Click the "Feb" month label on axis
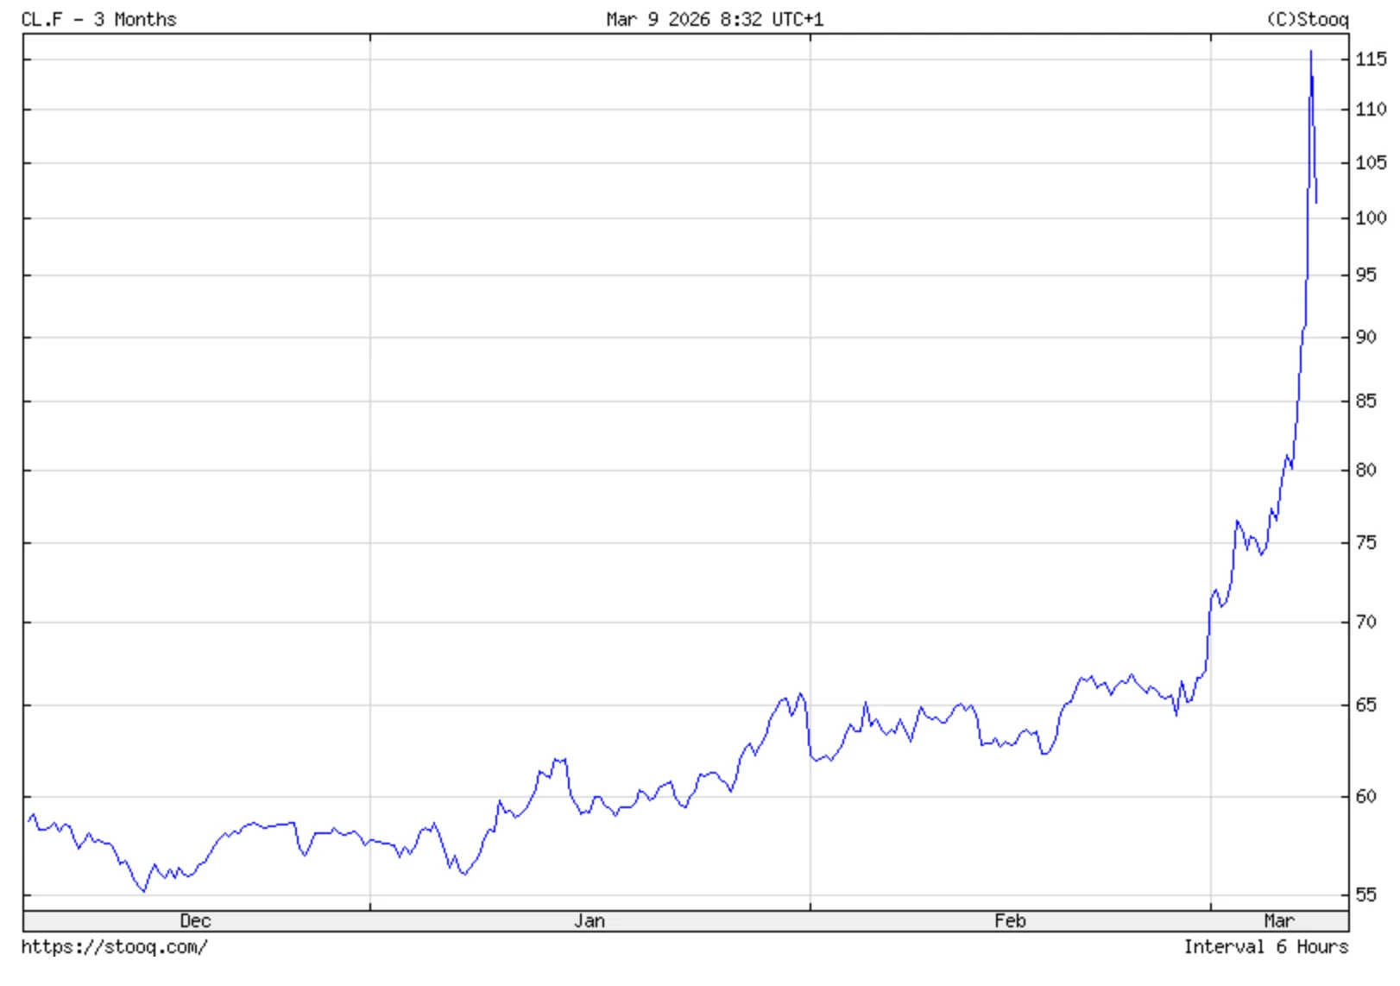The height and width of the screenshot is (986, 1400). click(x=1010, y=921)
